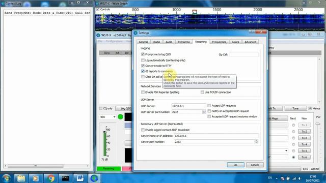Adjust secondary Server port number spinner
Image resolution: width=326 pixels, height=183 pixels.
(256, 142)
